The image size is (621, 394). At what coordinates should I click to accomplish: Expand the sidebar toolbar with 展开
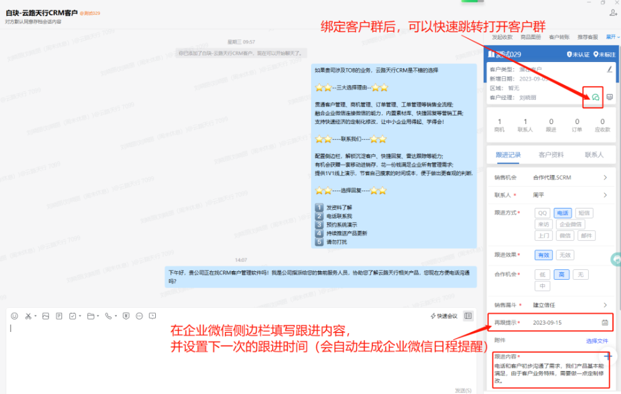coord(612,37)
